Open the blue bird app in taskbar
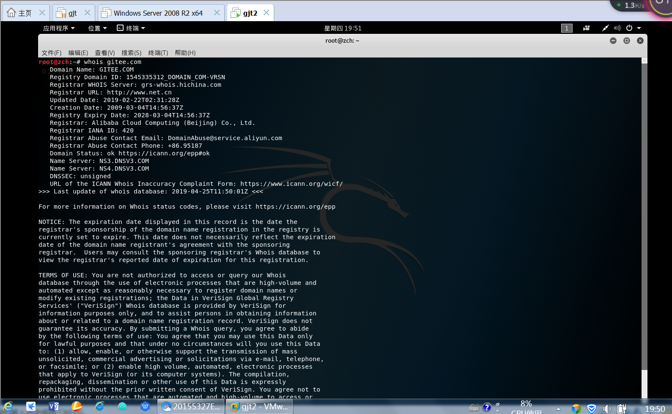Viewport: 672px width, 414px height. click(x=31, y=407)
